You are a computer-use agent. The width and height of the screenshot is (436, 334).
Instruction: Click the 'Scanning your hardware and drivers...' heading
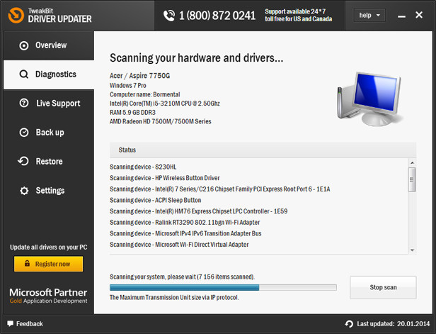pyautogui.click(x=196, y=58)
